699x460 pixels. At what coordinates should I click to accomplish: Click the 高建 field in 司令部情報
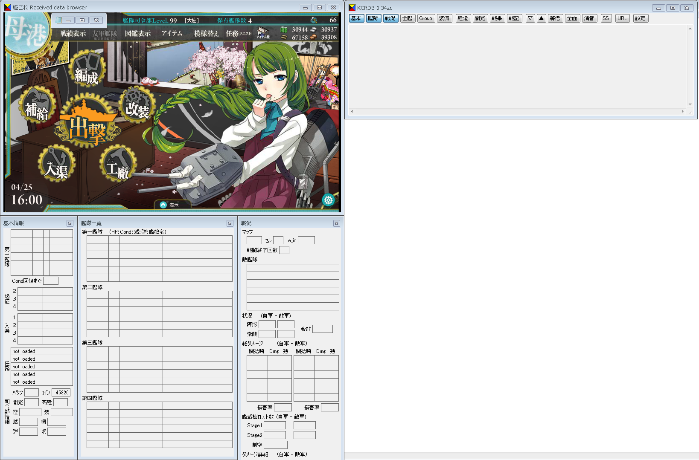[x=61, y=402]
